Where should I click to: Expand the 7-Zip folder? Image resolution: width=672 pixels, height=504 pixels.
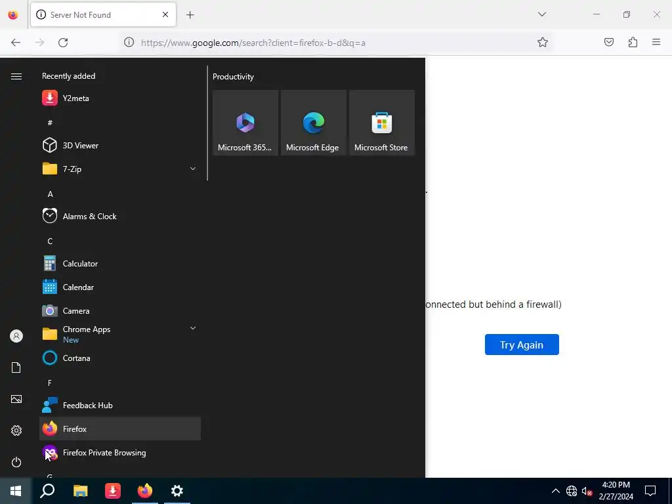pos(119,169)
